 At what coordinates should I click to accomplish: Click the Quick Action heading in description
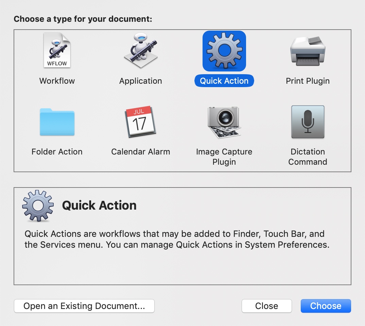[99, 206]
